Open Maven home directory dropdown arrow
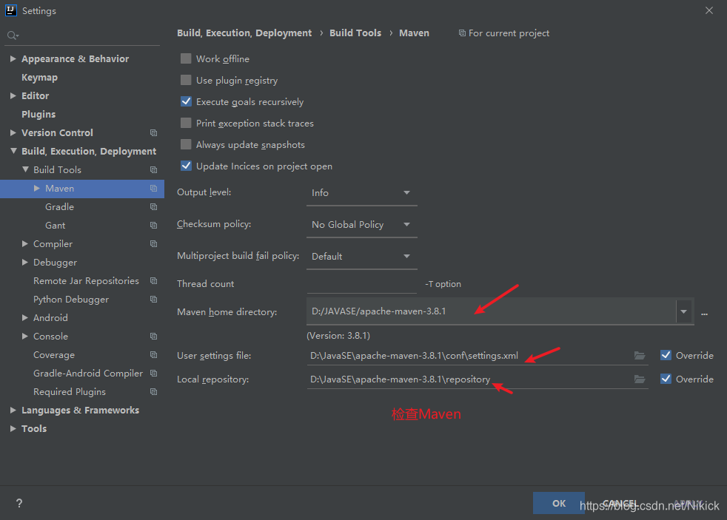The width and height of the screenshot is (727, 520). pos(684,311)
